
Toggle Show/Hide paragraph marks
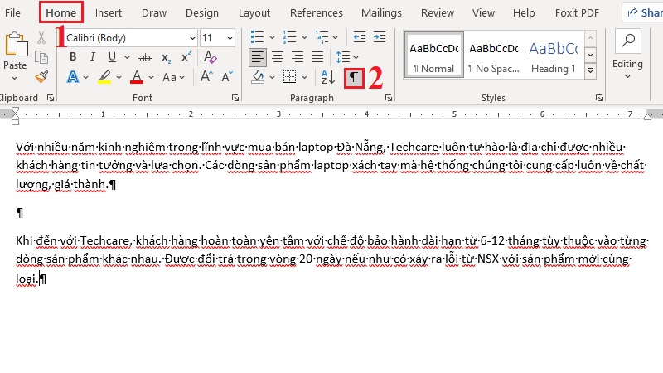pos(354,77)
